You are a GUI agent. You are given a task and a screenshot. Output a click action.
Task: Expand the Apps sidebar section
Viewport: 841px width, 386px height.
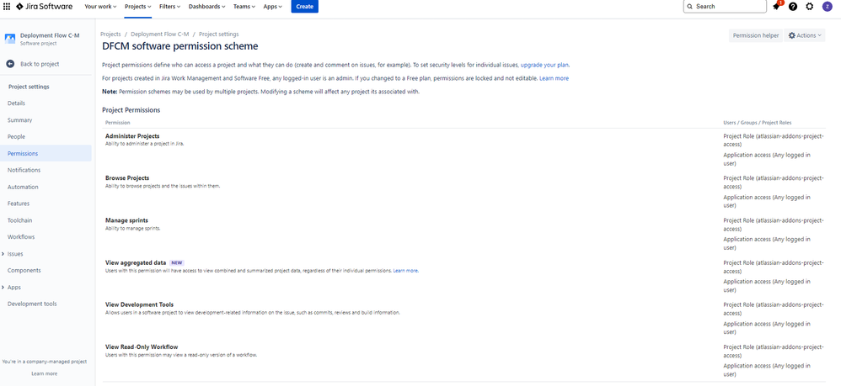point(3,288)
